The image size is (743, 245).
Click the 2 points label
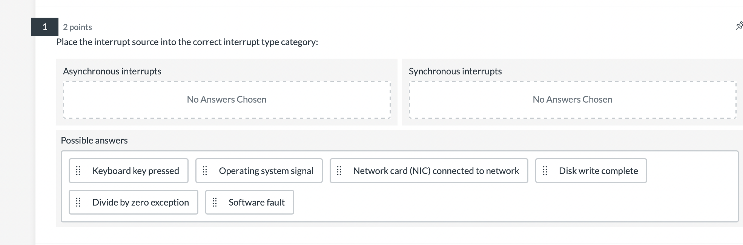[77, 27]
